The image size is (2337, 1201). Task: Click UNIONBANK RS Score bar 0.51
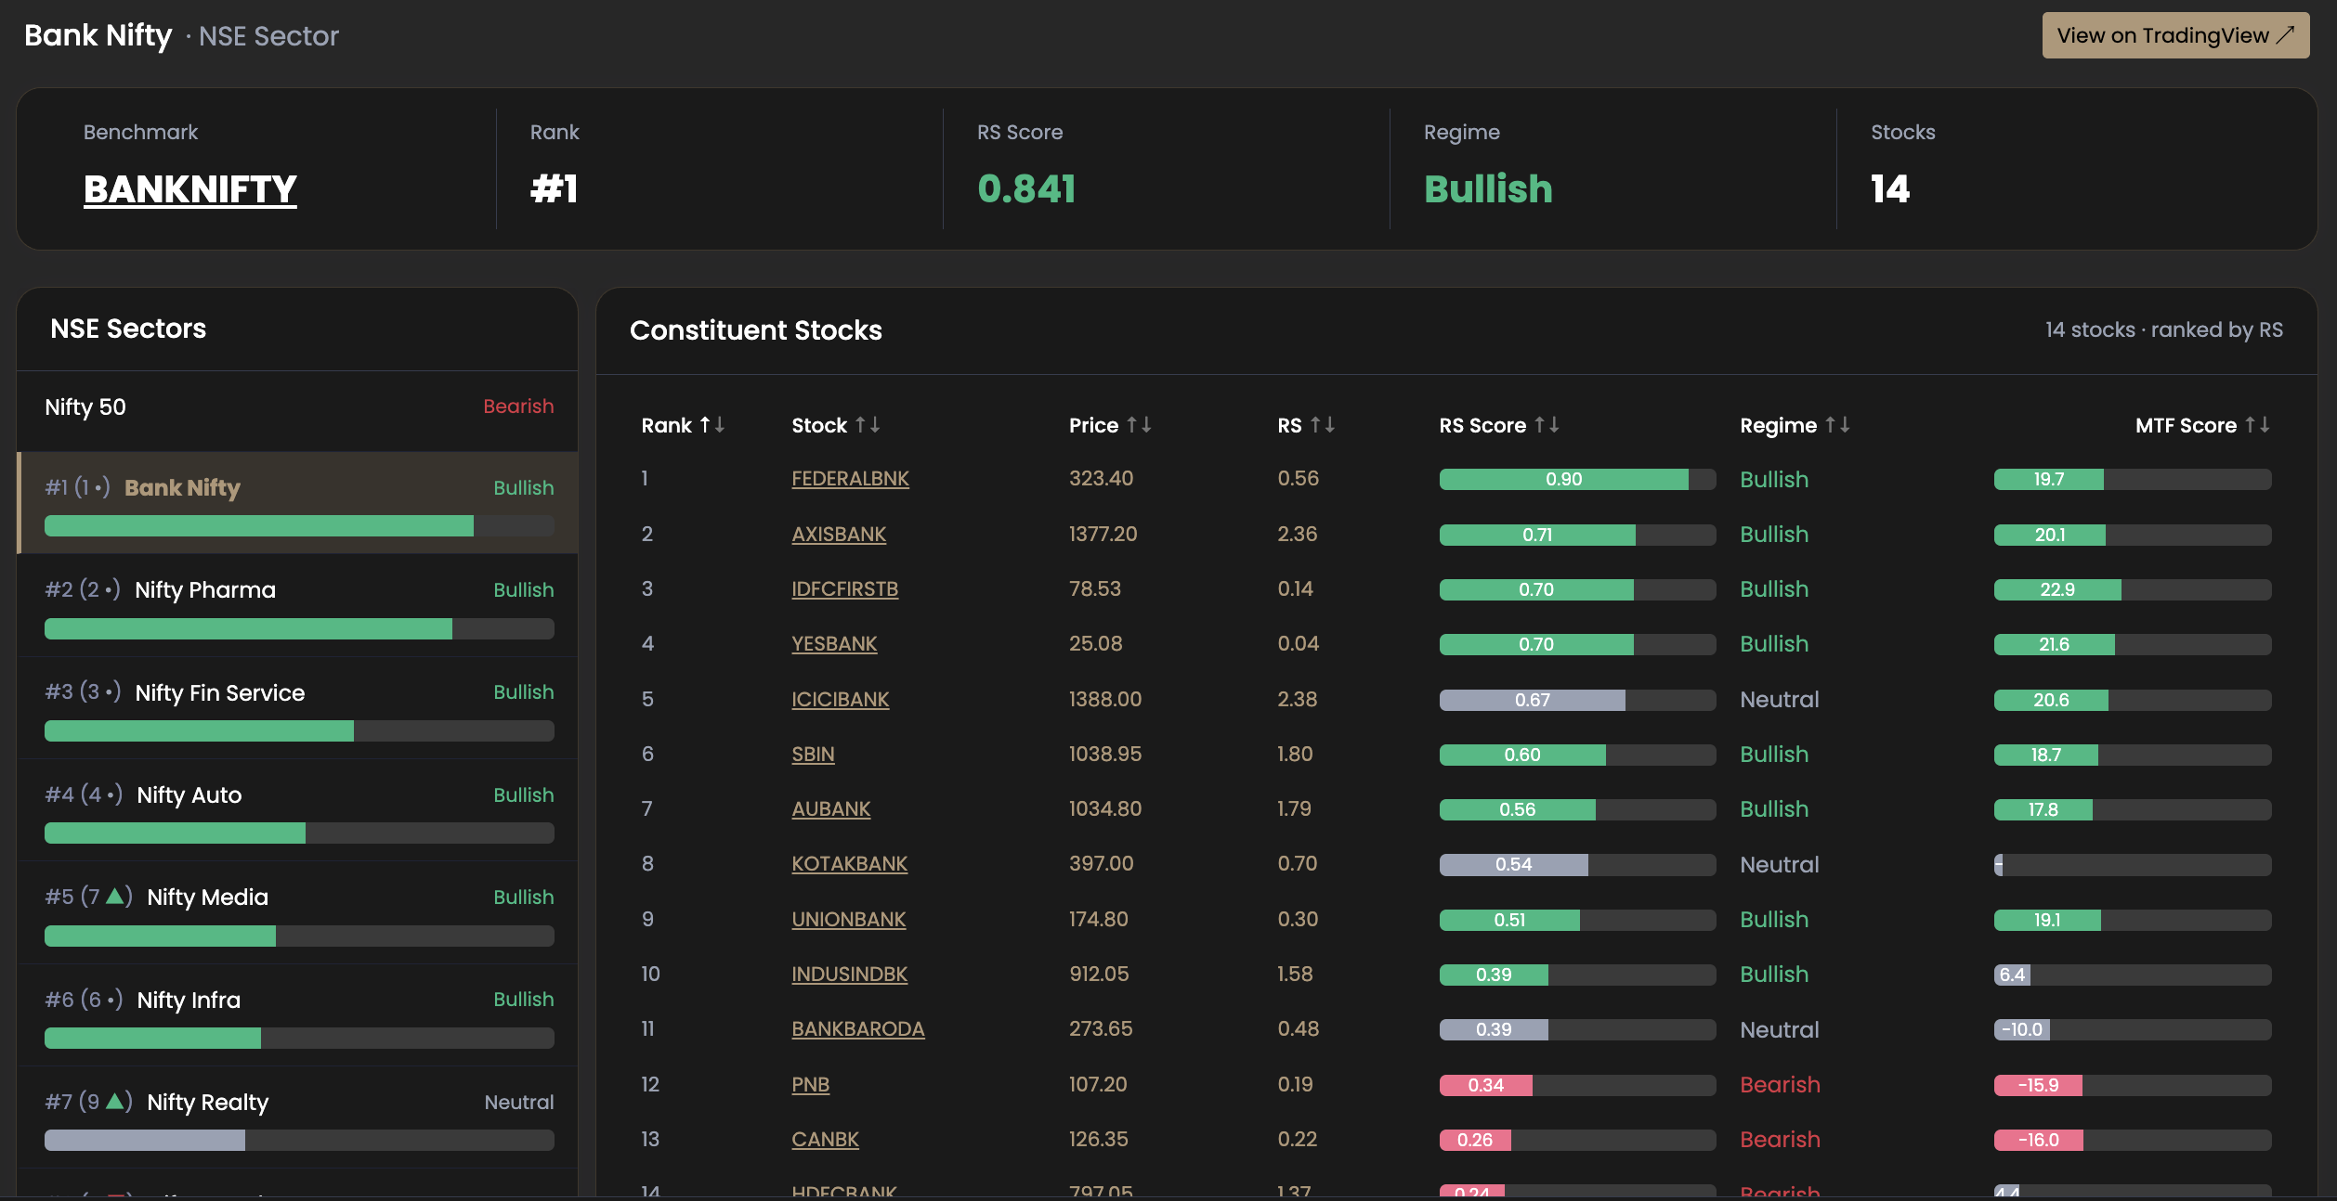pos(1577,921)
